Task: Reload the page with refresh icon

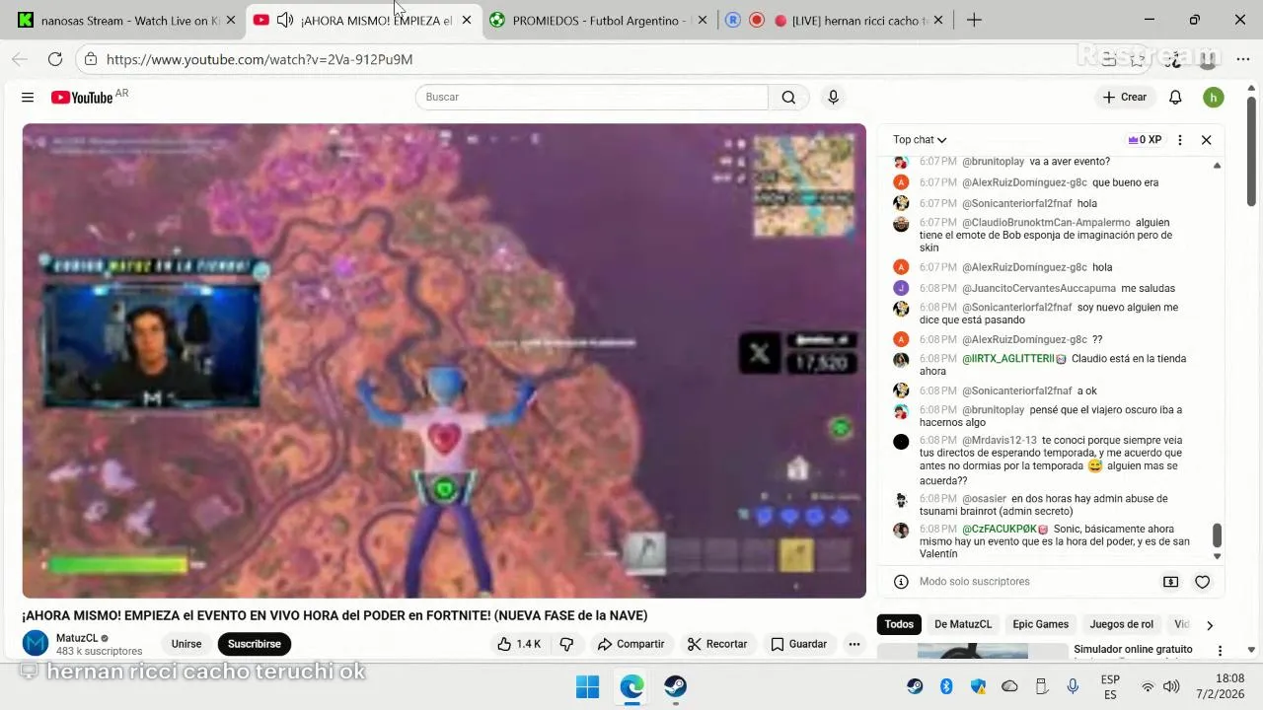Action: tap(55, 59)
